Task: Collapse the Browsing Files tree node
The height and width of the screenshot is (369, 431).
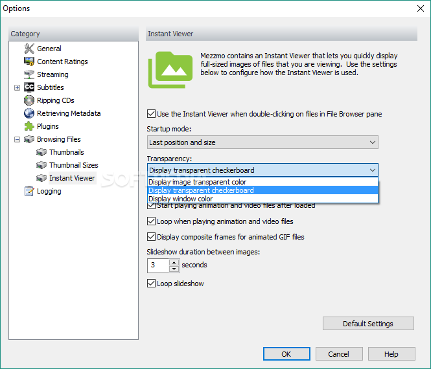Action: tap(17, 139)
